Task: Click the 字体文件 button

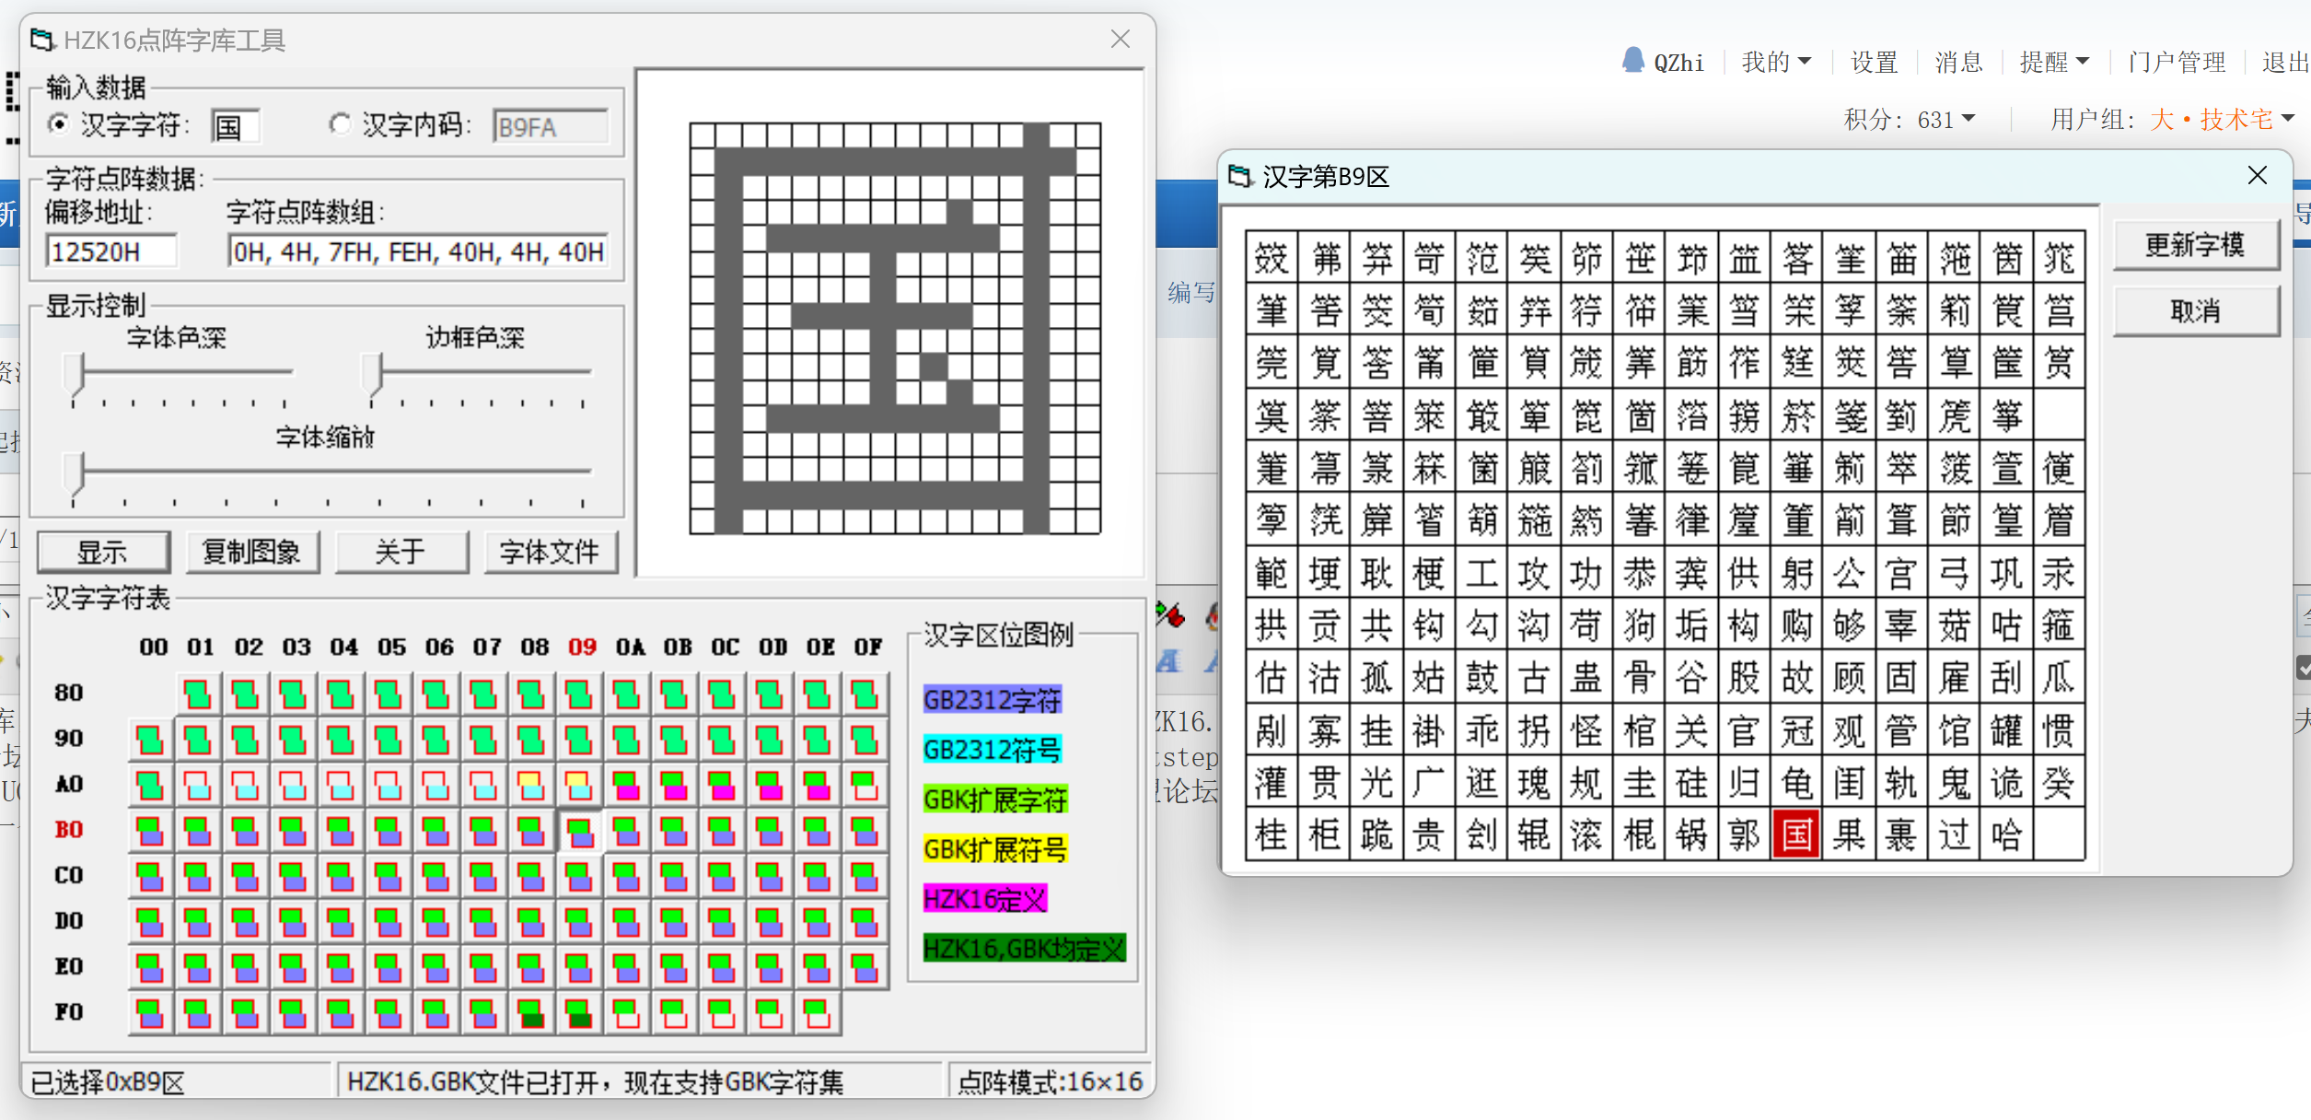Action: [551, 552]
